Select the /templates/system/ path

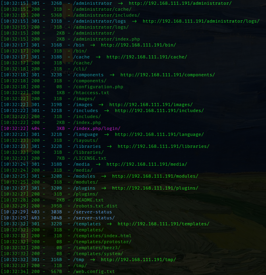pos(98,254)
